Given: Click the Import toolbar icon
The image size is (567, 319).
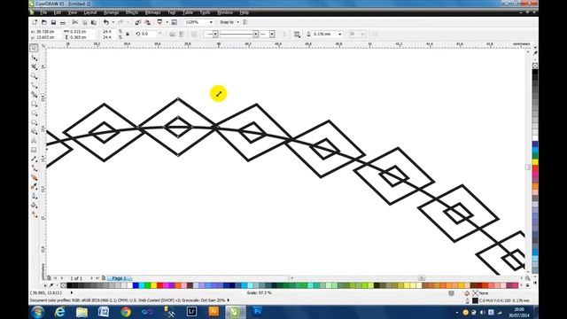Looking at the screenshot, I should 138,22.
